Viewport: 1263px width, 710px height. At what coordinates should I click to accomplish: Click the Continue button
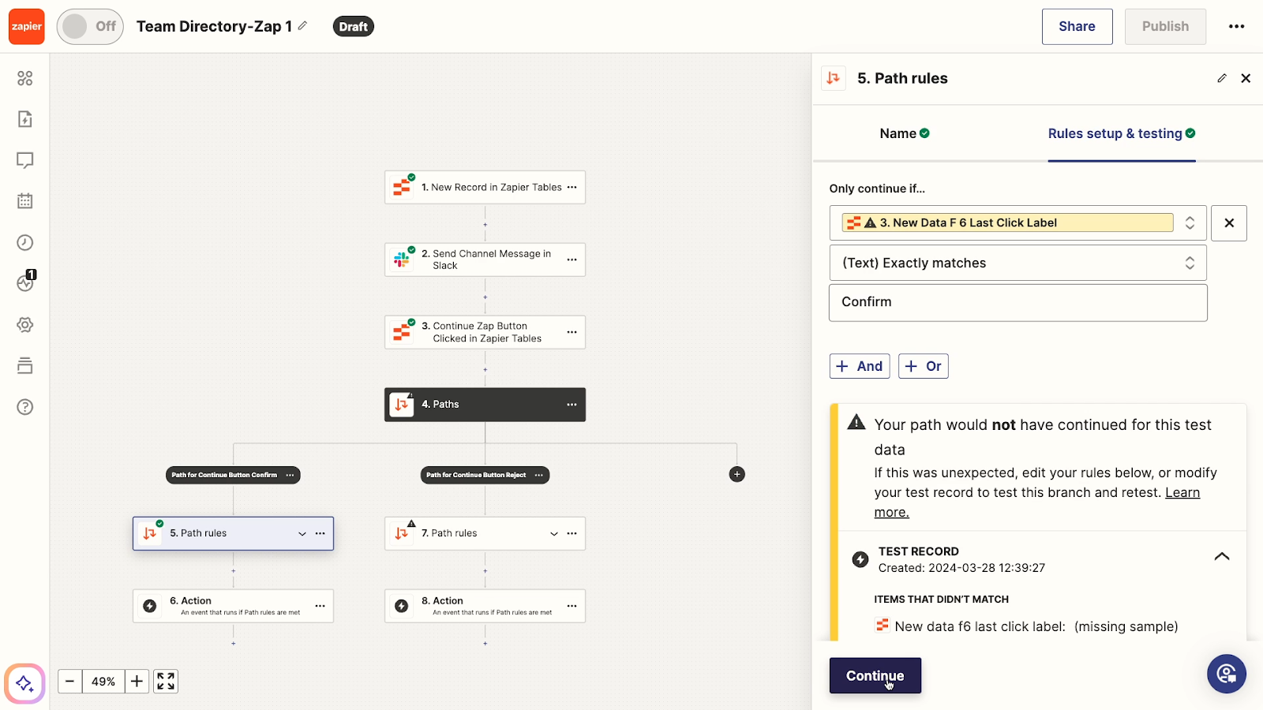[x=875, y=676]
